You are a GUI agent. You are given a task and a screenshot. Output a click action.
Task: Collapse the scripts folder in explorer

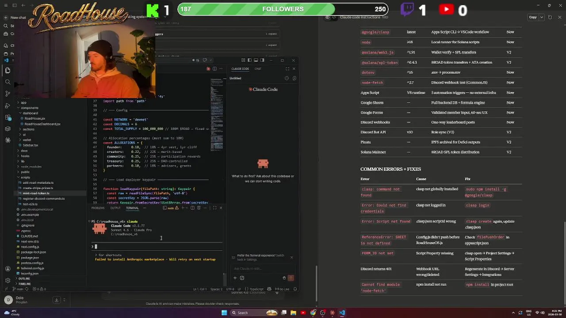click(x=25, y=177)
